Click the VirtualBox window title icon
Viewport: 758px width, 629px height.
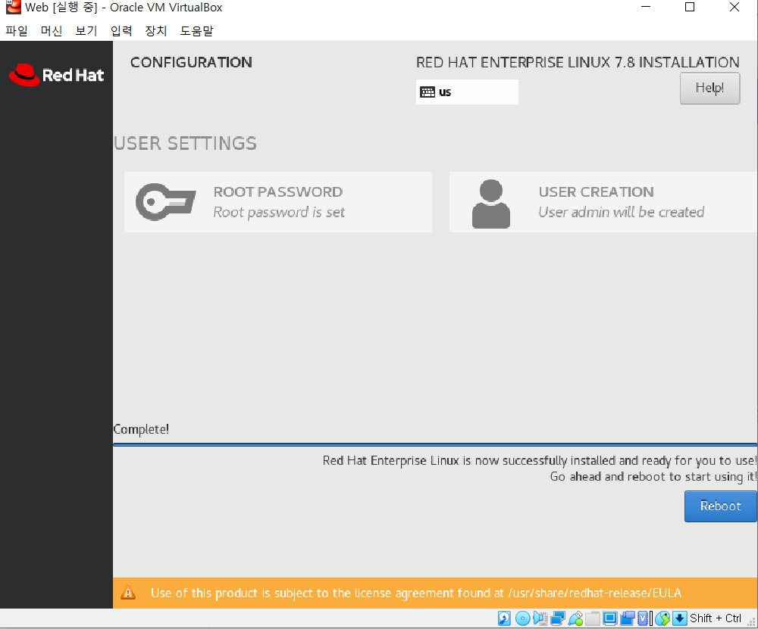tap(13, 8)
